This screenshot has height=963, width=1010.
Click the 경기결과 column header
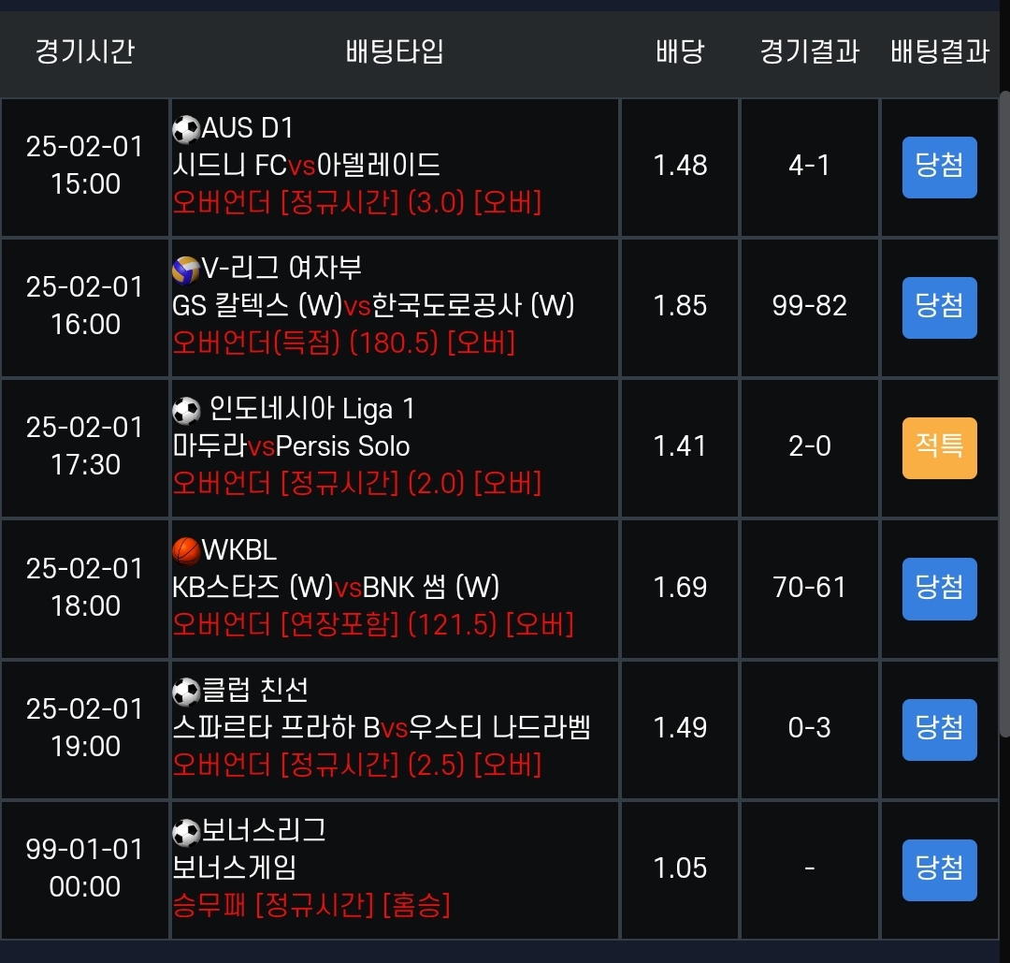tap(810, 51)
